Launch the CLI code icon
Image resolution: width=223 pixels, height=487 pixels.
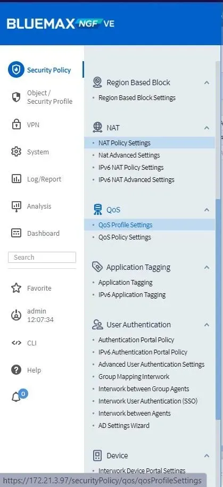[x=16, y=343]
